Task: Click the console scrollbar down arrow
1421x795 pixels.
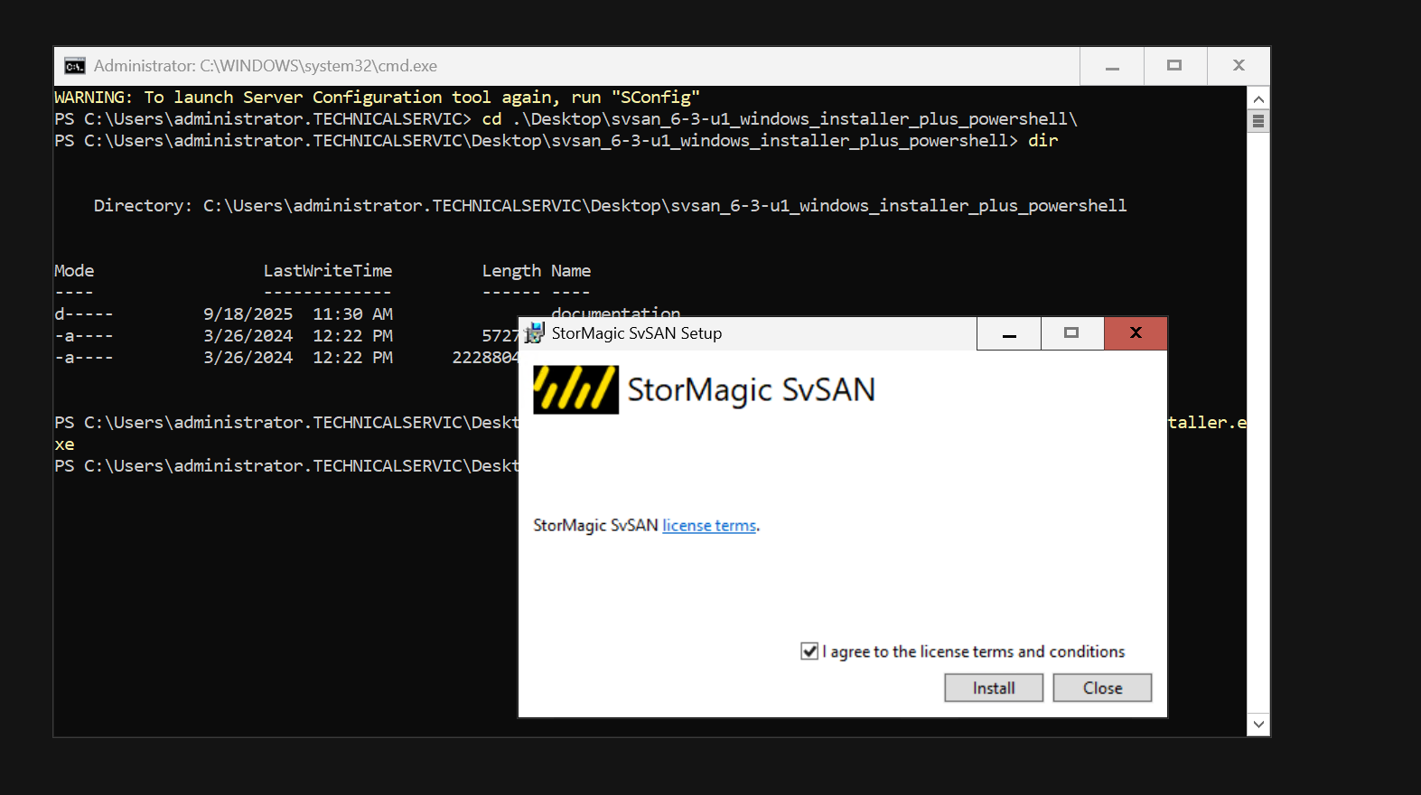Action: 1258,725
